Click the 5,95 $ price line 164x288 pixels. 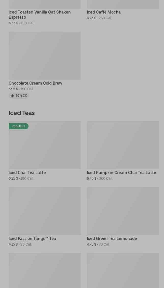pyautogui.click(x=13, y=89)
